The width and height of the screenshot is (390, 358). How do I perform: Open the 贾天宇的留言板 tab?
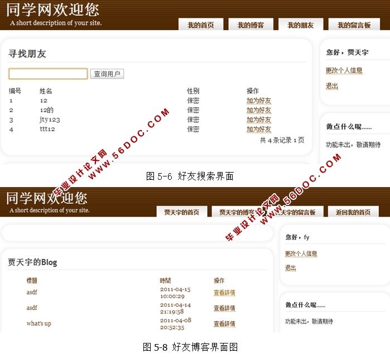tap(296, 212)
